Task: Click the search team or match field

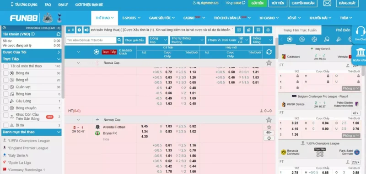Action: 91,40
